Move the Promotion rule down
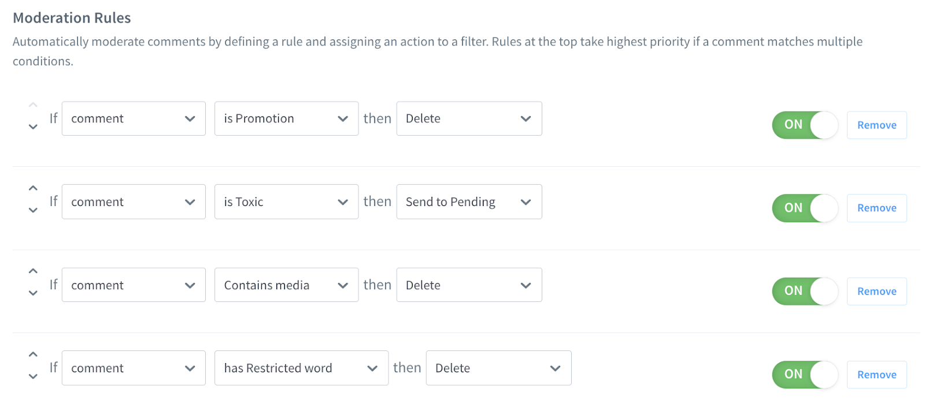Viewport: 925px width, 411px height. (33, 127)
